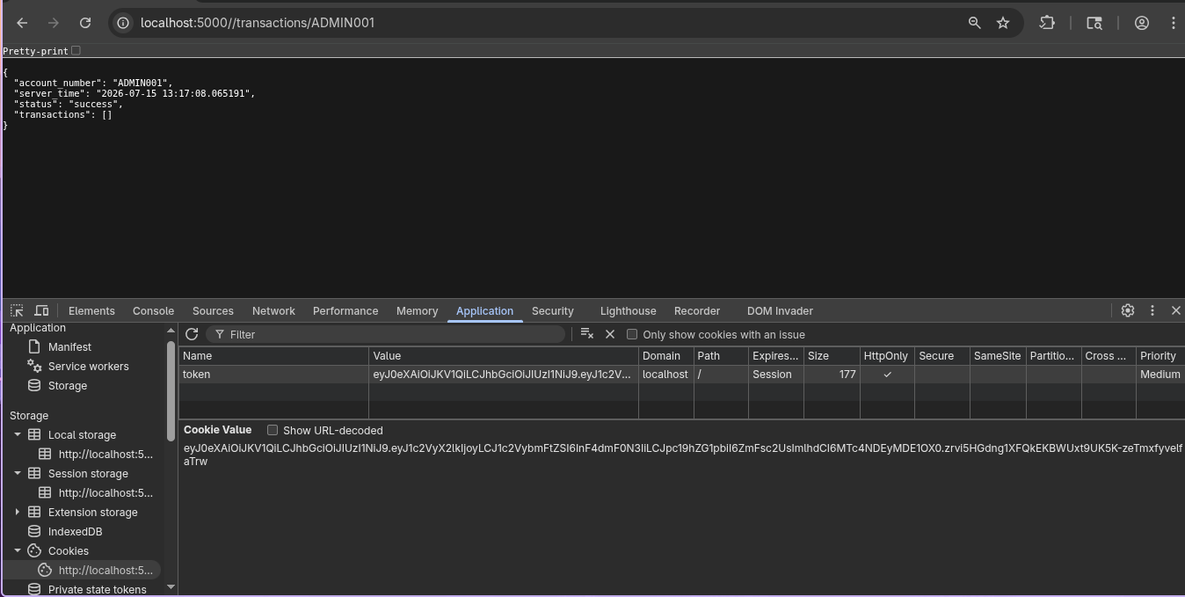The height and width of the screenshot is (597, 1185).
Task: Open DevTools more options menu
Action: [1152, 310]
